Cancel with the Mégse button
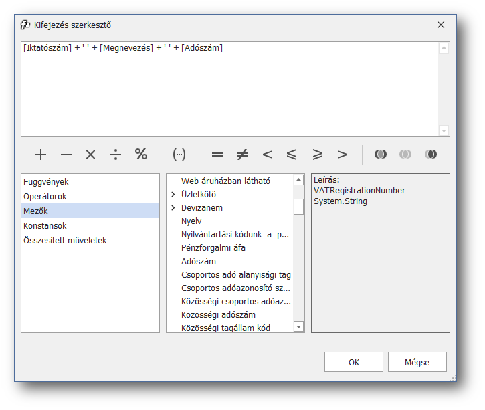 (x=417, y=362)
